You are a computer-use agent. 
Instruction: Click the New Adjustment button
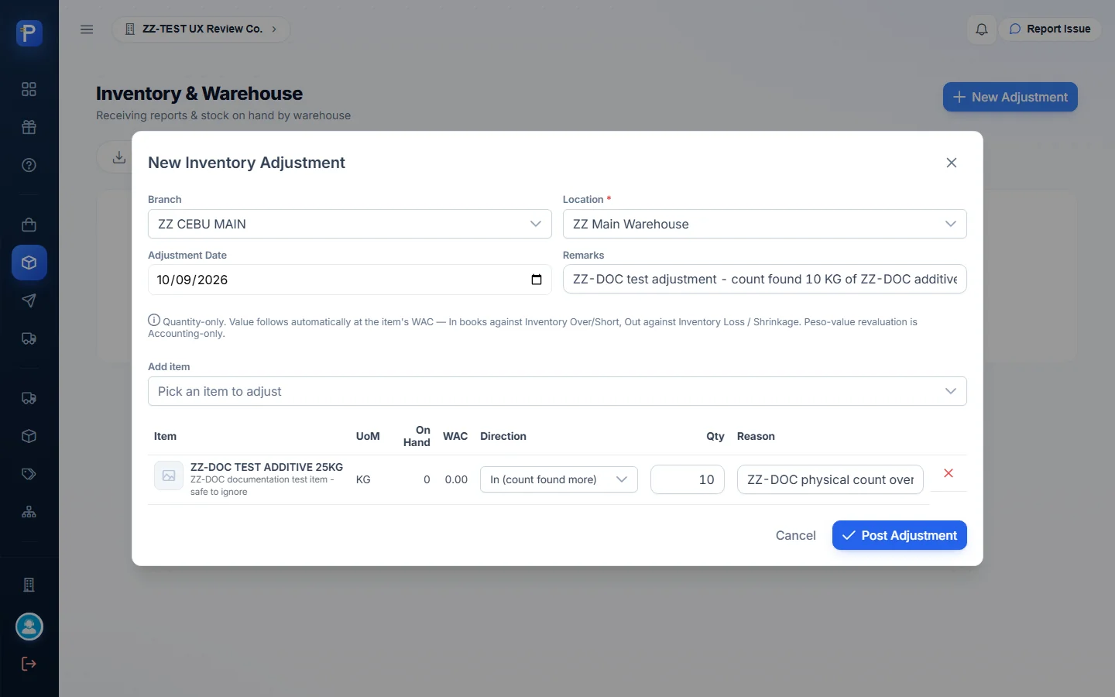click(1010, 97)
